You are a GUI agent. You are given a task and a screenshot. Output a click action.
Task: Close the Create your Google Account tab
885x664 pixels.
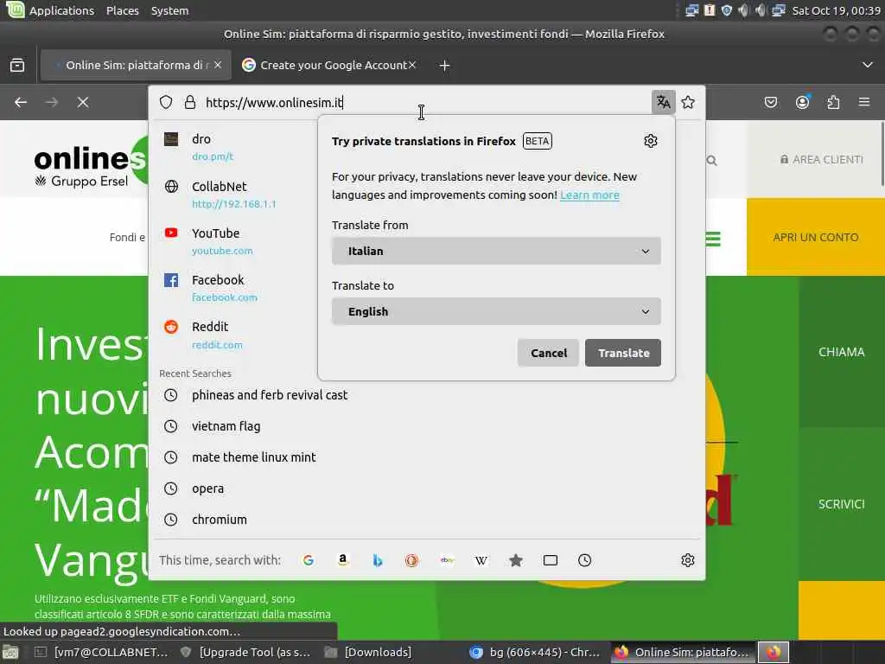412,65
